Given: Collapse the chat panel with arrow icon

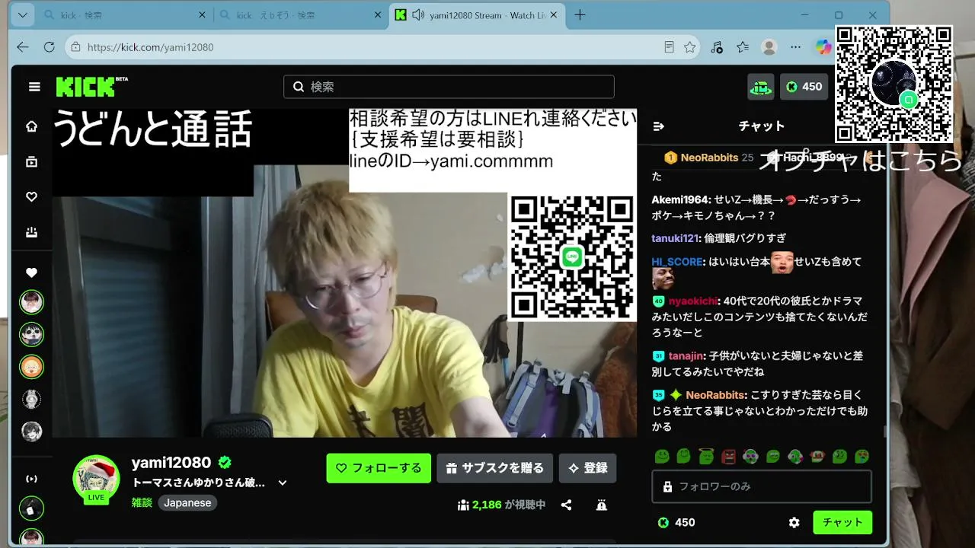Looking at the screenshot, I should [659, 126].
